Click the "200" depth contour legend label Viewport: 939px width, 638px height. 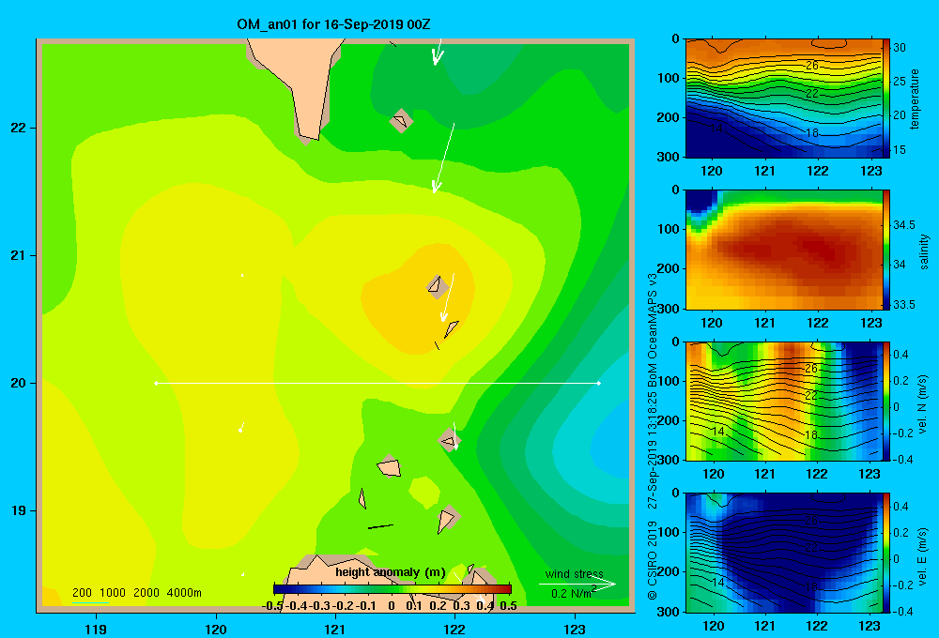coord(82,593)
